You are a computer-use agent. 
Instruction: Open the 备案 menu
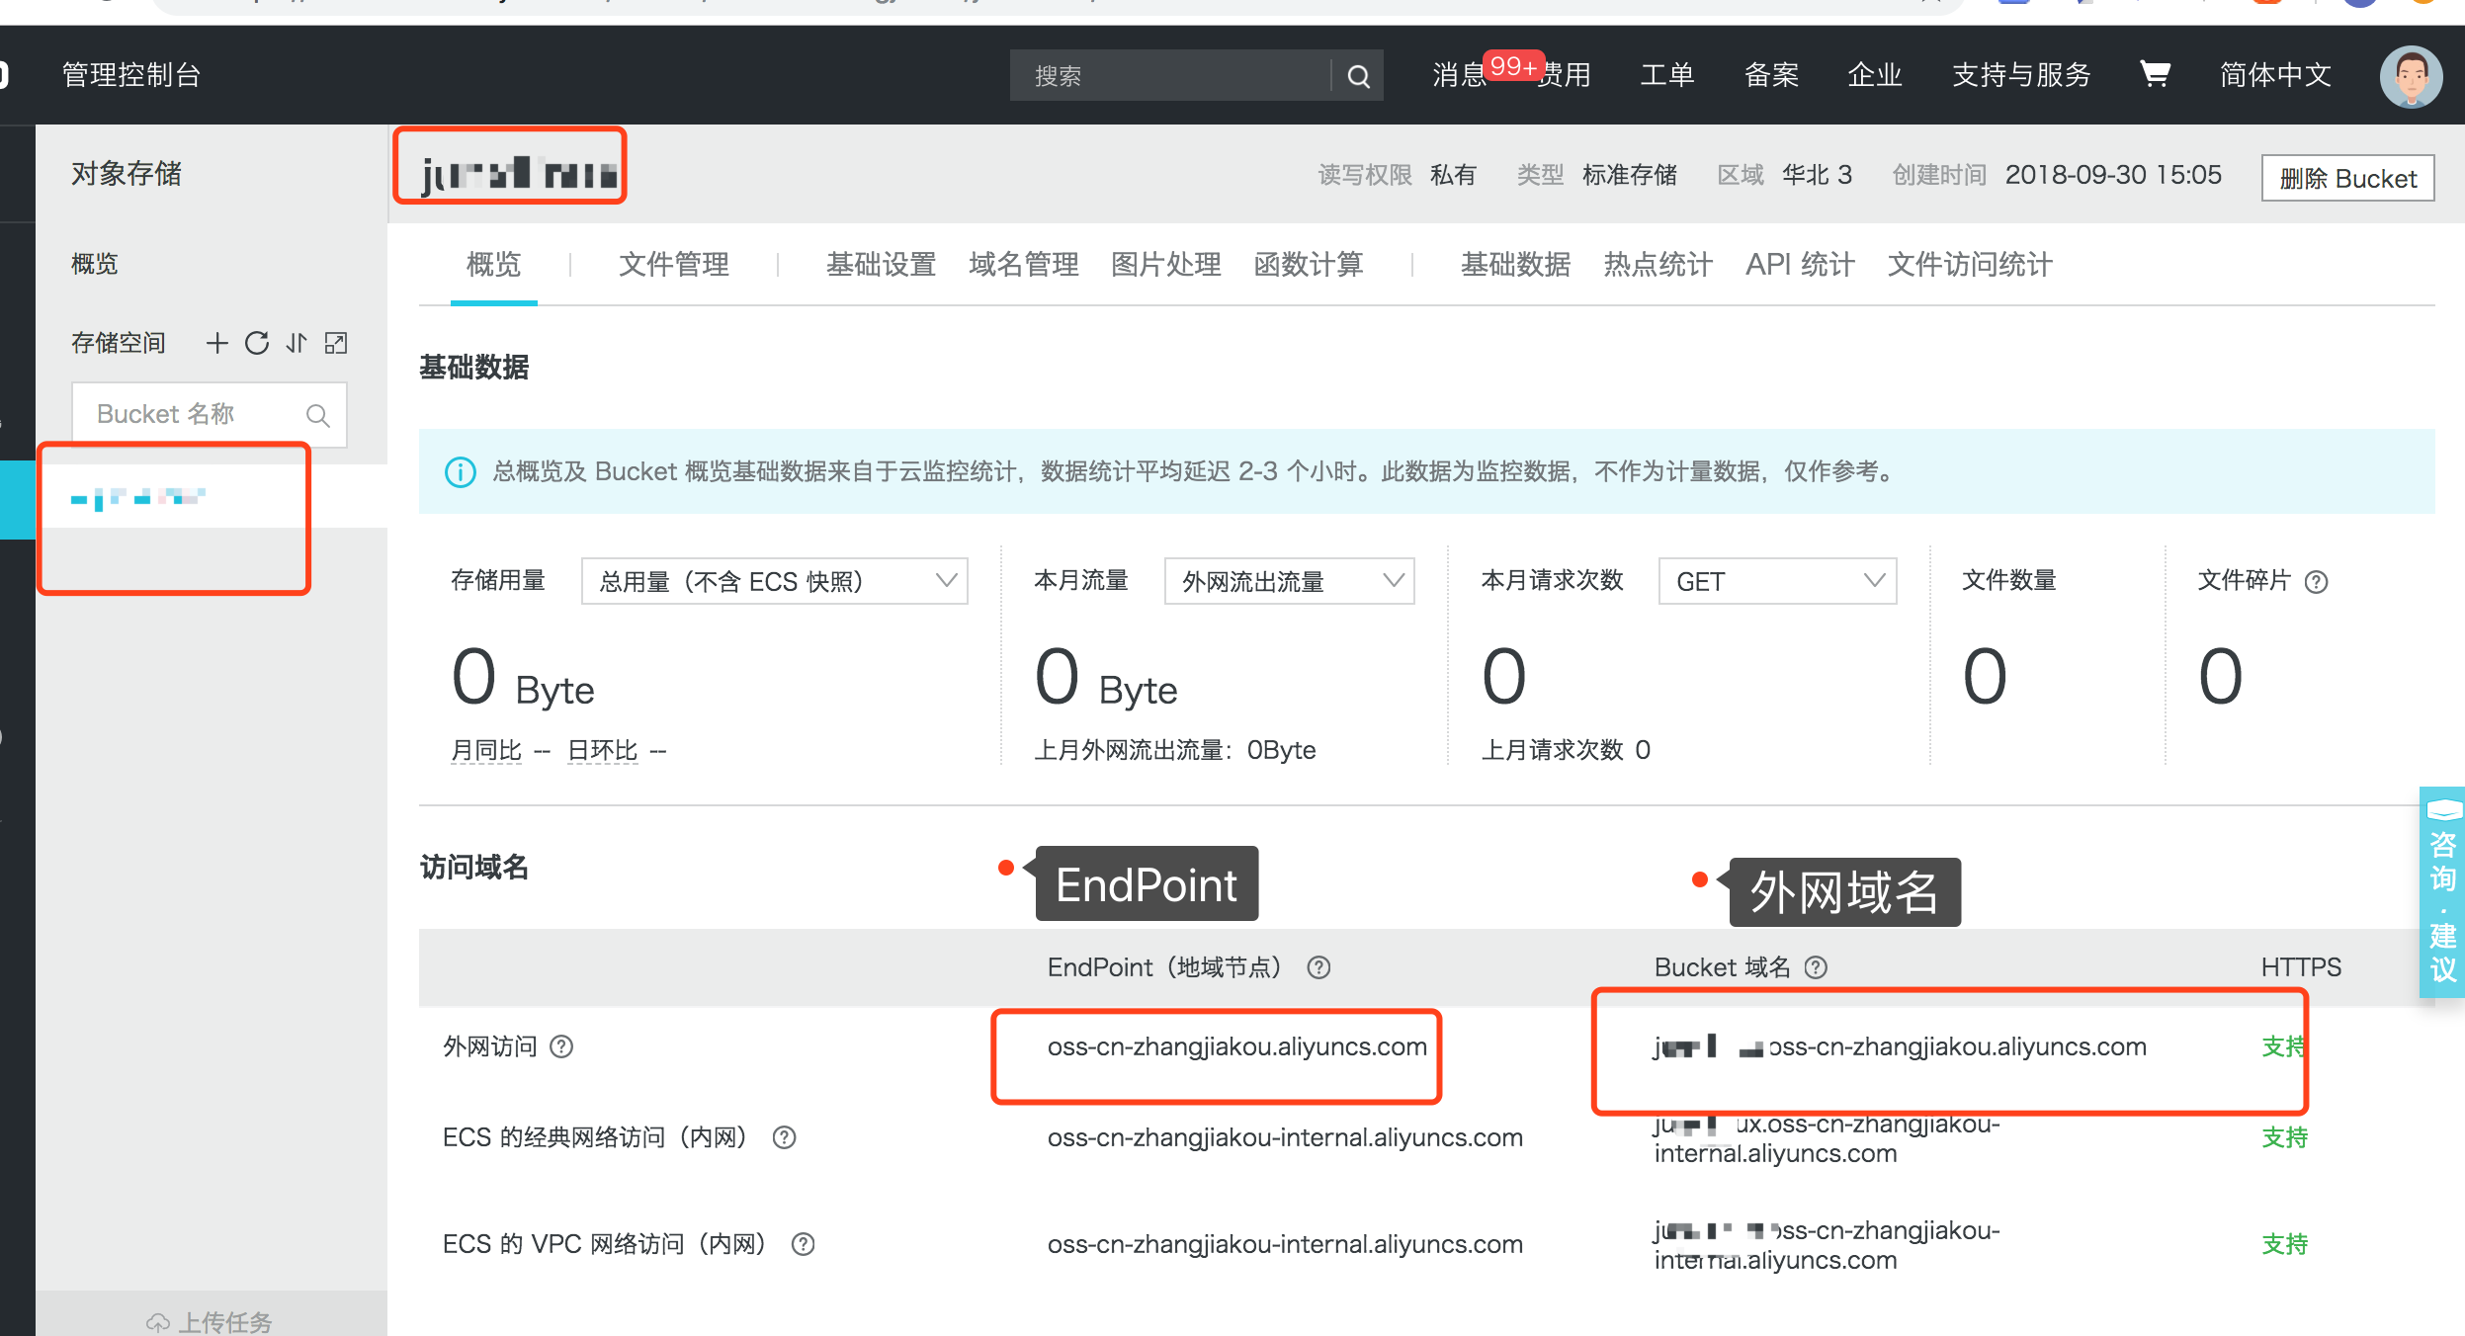1771,75
